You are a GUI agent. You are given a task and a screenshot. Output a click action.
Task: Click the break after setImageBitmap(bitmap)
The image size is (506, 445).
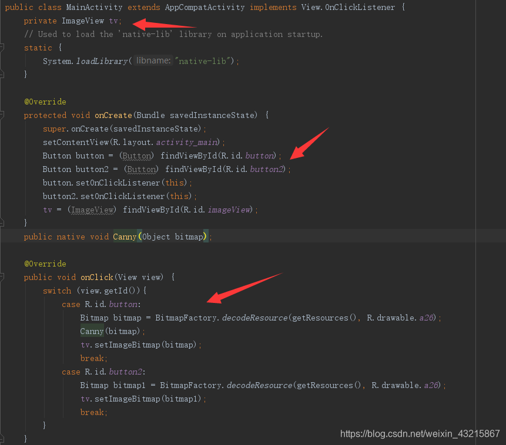point(92,359)
